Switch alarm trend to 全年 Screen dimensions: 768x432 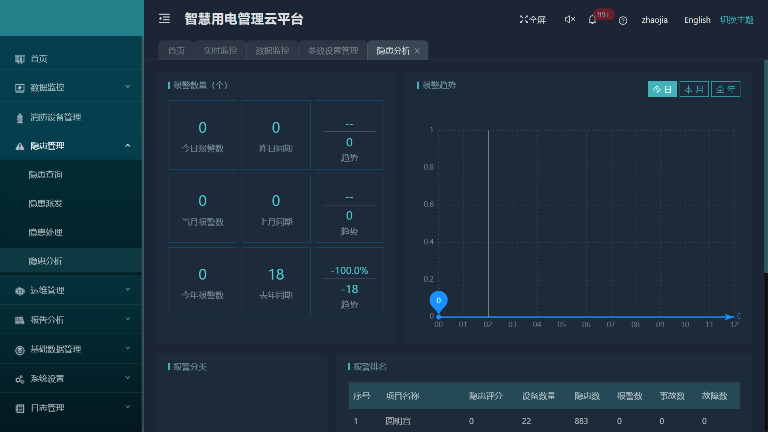(x=725, y=89)
